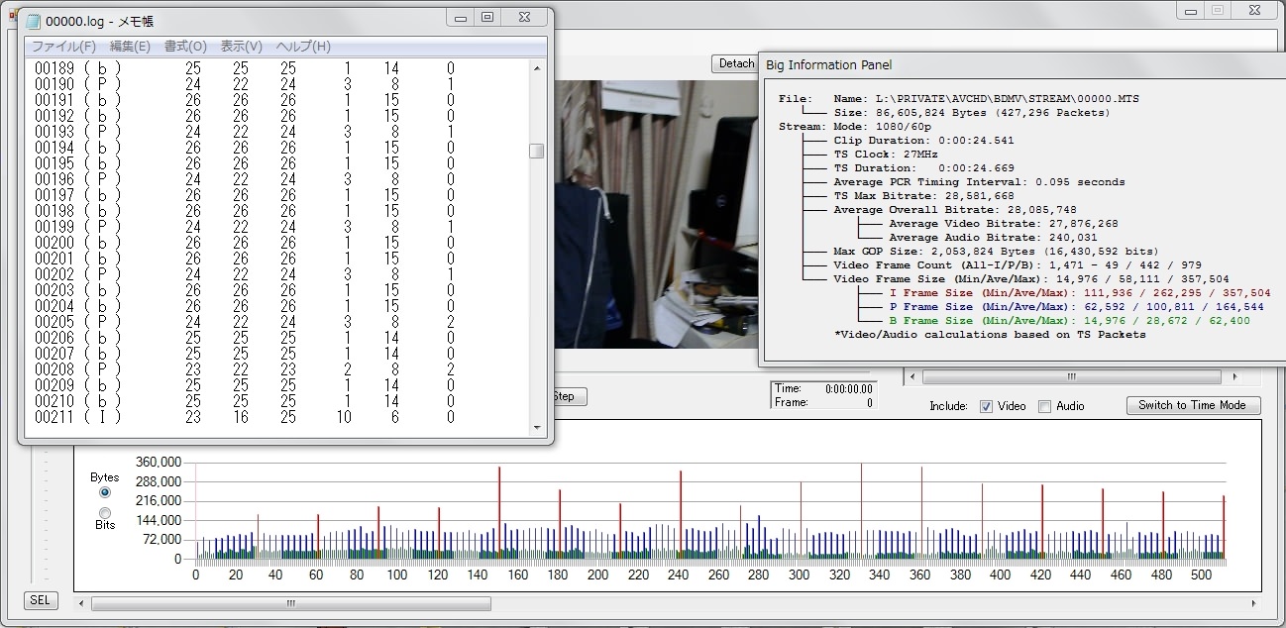The image size is (1286, 628).
Task: Click the Notepad icon in the title bar
Action: tap(33, 21)
